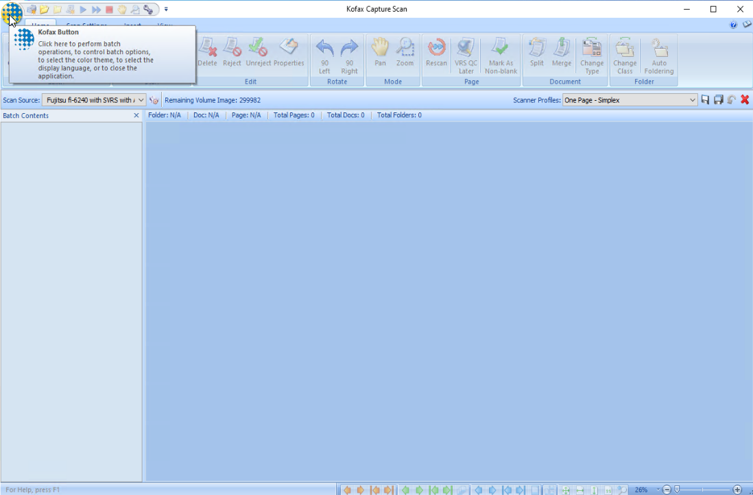
Task: Click Change Class in Folder group
Action: (625, 56)
